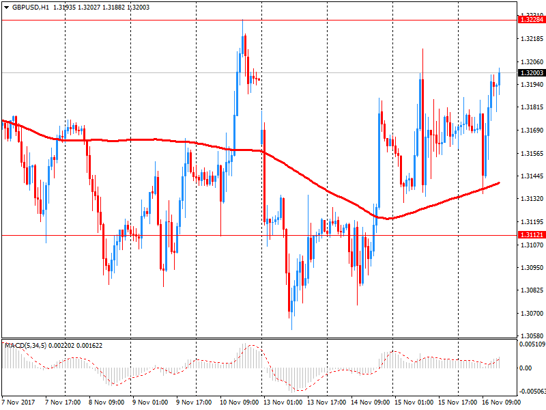The height and width of the screenshot is (410, 546).
Task: Click the 7 Nov 2017 time axis label
Action: [x=18, y=402]
